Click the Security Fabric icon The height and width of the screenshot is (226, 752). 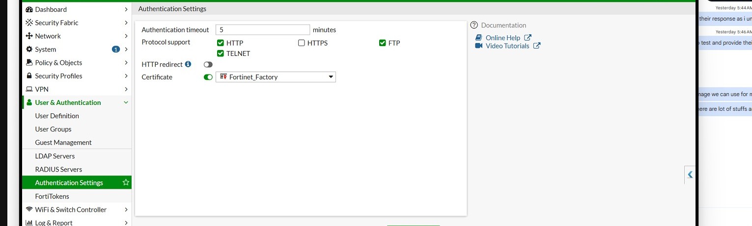pyautogui.click(x=29, y=23)
